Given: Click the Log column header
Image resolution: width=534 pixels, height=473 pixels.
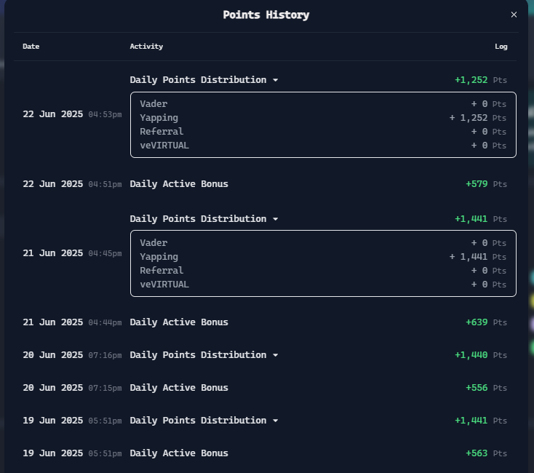Looking at the screenshot, I should tap(501, 47).
